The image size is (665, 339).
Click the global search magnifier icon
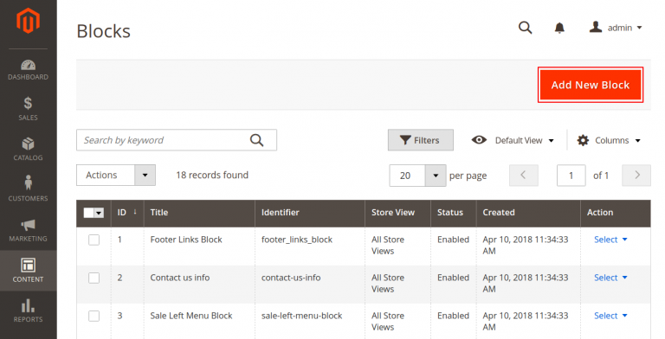525,28
